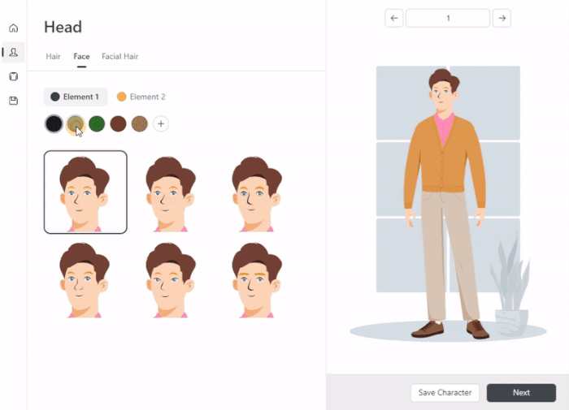This screenshot has width=569, height=410.
Task: Choose Element 2 color group
Action: [141, 97]
